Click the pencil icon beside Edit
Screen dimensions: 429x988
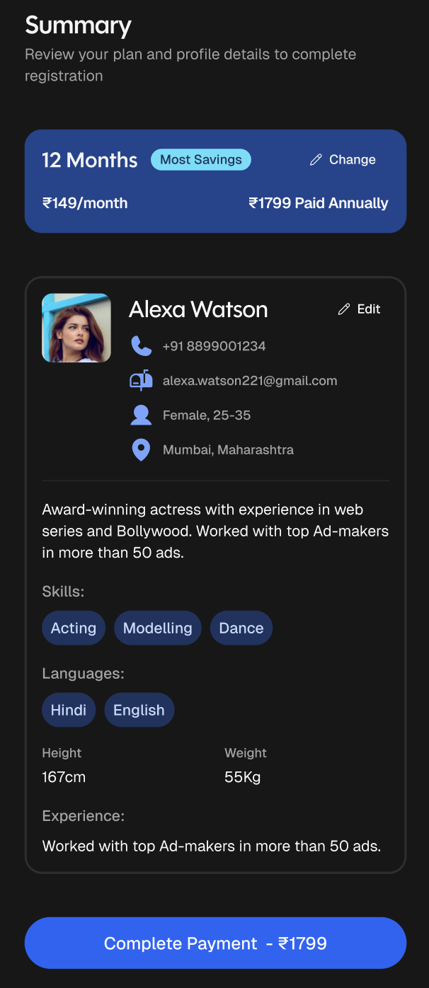coord(344,309)
